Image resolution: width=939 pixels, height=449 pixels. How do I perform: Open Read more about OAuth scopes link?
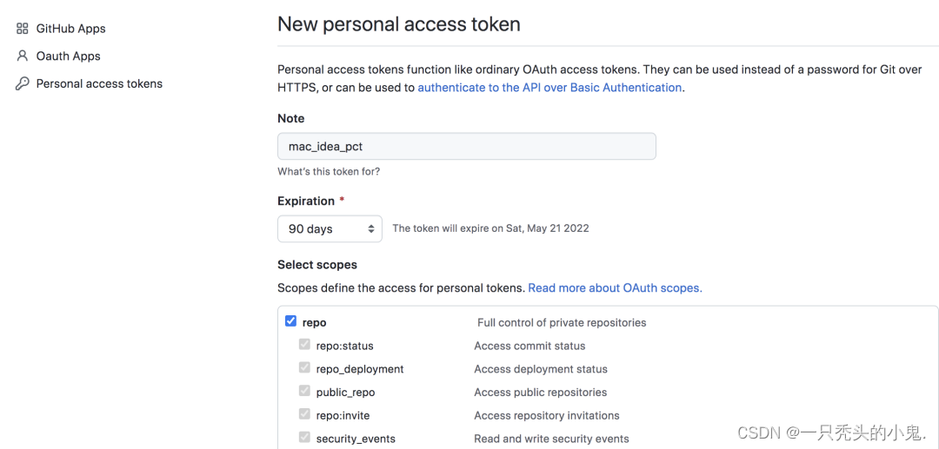615,287
